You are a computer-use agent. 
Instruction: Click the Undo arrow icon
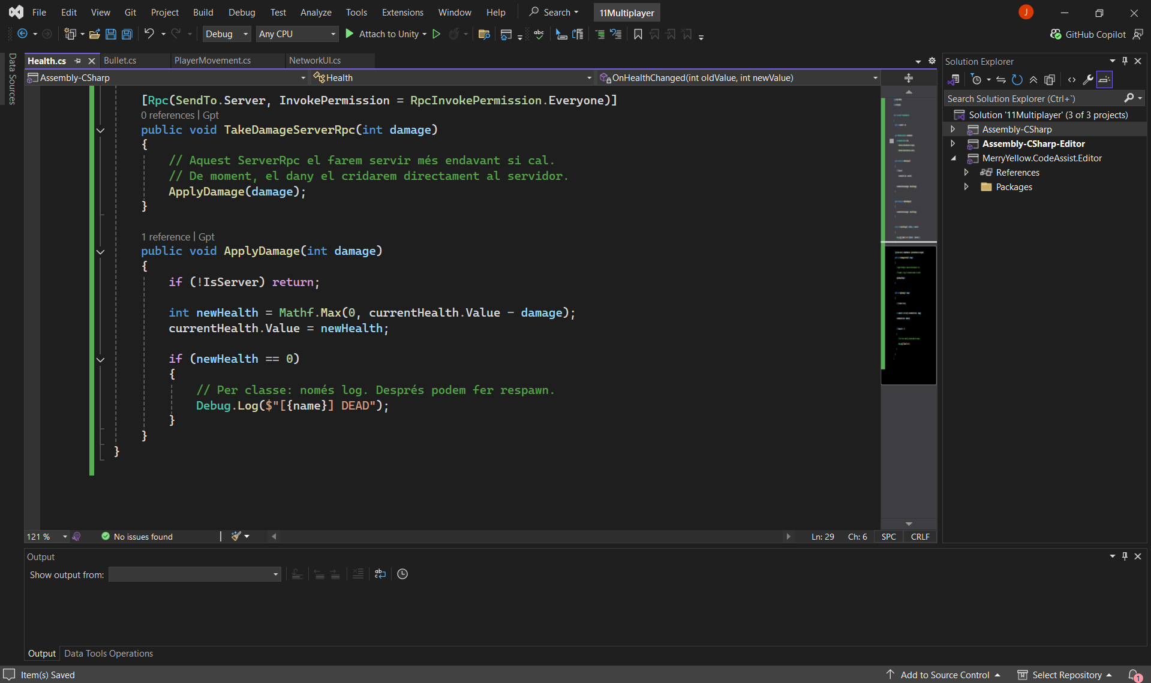(149, 34)
